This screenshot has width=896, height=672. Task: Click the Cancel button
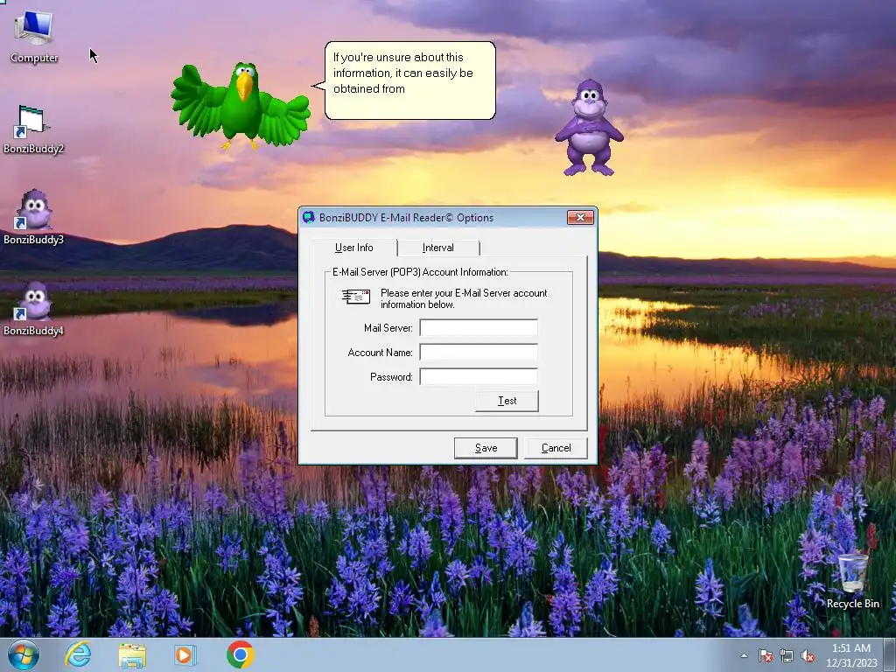(x=556, y=448)
